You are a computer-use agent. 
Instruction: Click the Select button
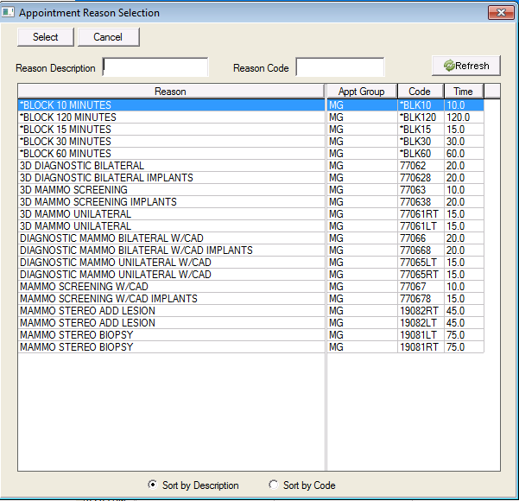tap(45, 37)
